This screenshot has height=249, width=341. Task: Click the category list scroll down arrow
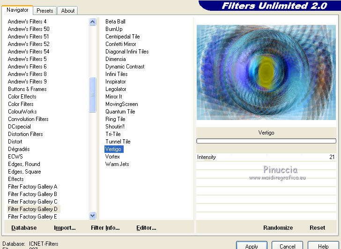coord(92,216)
